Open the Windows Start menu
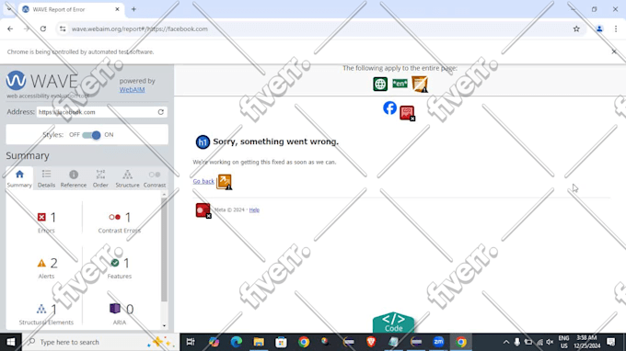Screen dimensions: 626x351 coord(11,342)
